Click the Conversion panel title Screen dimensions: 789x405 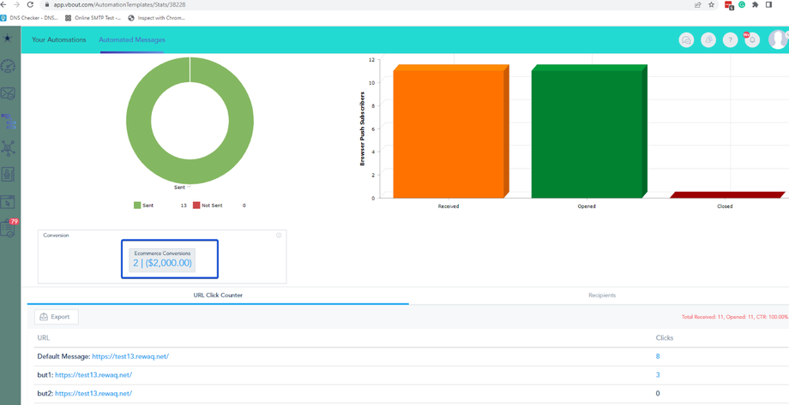(56, 235)
